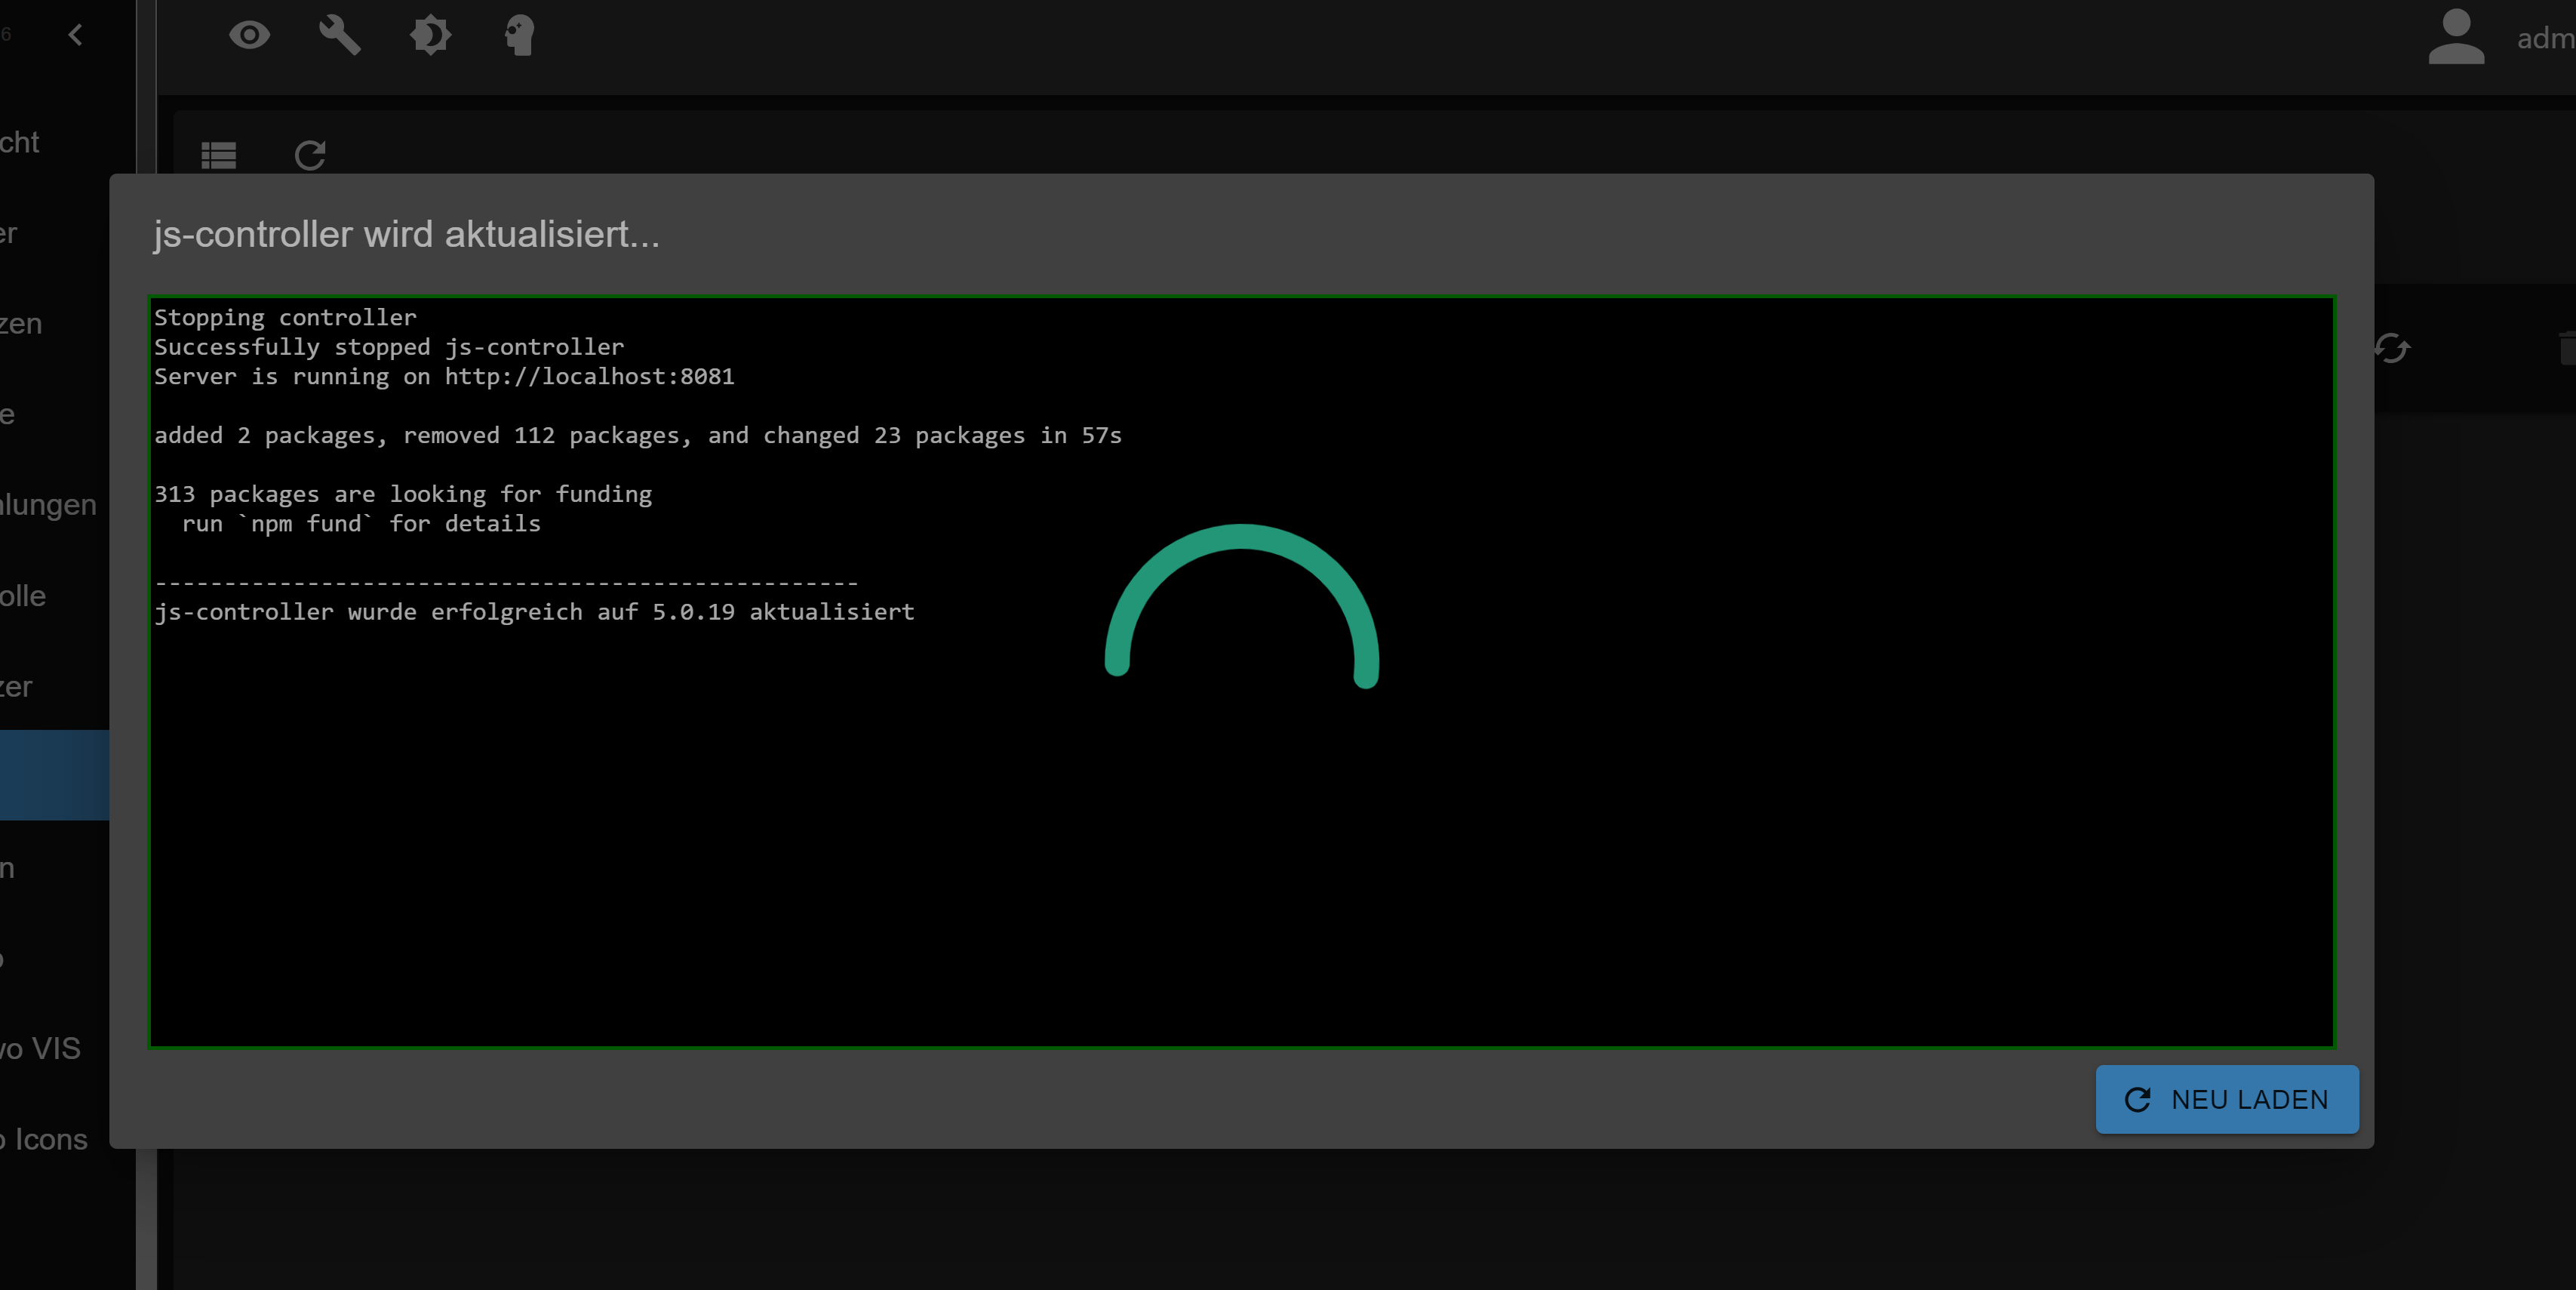The height and width of the screenshot is (1290, 2576).
Task: Select the wrench icon in the top toolbar
Action: tap(339, 36)
